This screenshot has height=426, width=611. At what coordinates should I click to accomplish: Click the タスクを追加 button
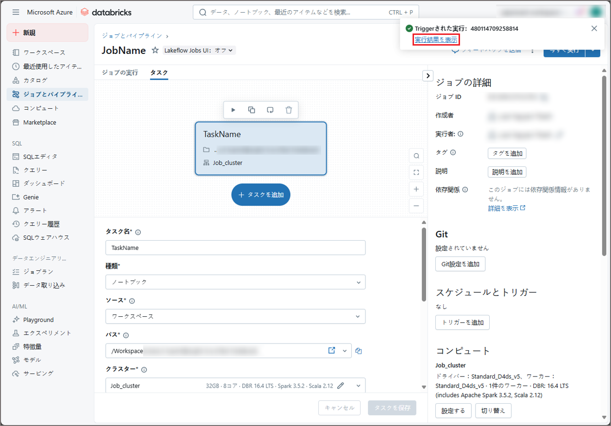point(261,195)
